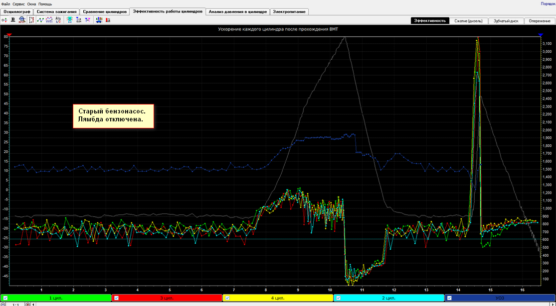This screenshot has height=306, width=556.
Task: Click the blue triangle marker at the chart's top right
Action: 541,35
